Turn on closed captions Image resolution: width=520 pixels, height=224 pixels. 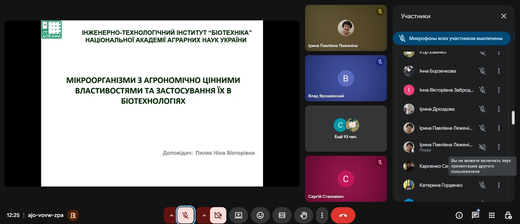[282, 215]
